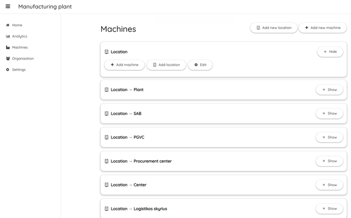The image size is (351, 218).
Task: Hide the root Location card
Action: pyautogui.click(x=330, y=52)
